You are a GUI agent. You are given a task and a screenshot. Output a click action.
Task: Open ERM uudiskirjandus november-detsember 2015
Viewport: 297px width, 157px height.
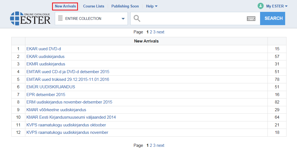tap(69, 102)
